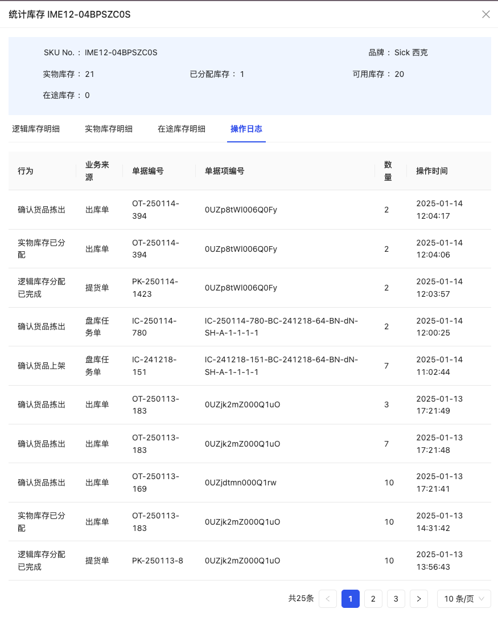Viewport: 498px width, 617px height.
Task: Click document number IC-250114-780
Action: 155,327
